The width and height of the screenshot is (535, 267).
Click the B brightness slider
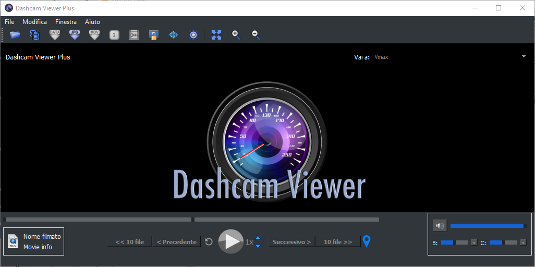pyautogui.click(x=455, y=242)
